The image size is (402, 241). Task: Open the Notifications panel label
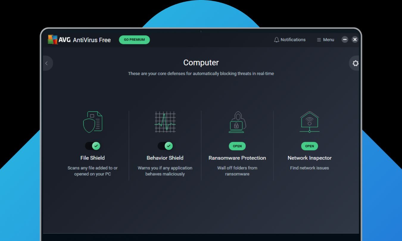point(293,40)
